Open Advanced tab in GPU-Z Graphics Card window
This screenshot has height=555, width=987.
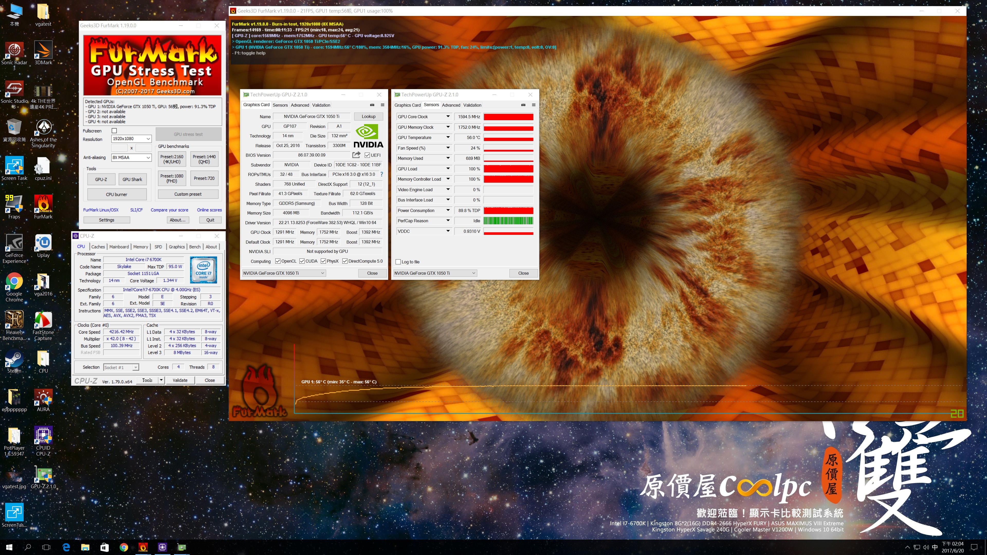click(300, 105)
